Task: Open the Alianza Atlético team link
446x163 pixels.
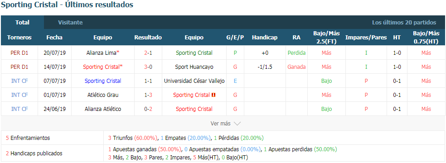Action: point(103,109)
